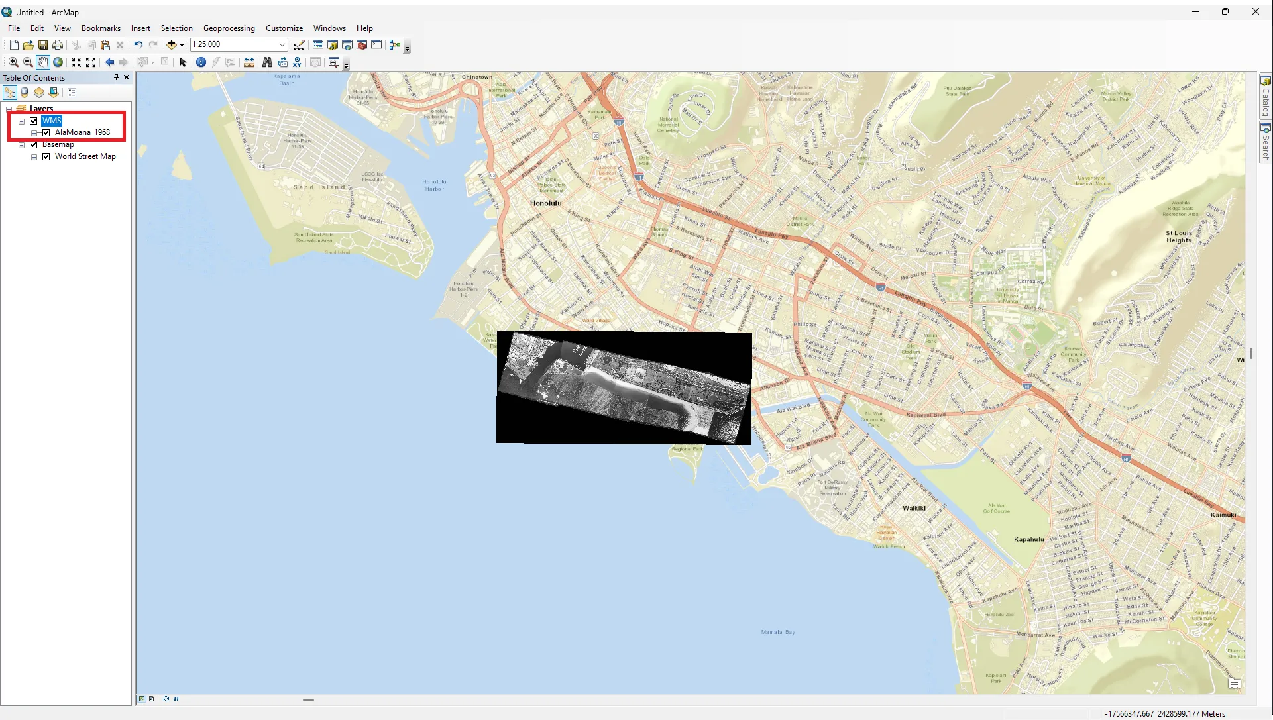Open the Find binoculars tool
The height and width of the screenshot is (720, 1273).
pyautogui.click(x=267, y=62)
